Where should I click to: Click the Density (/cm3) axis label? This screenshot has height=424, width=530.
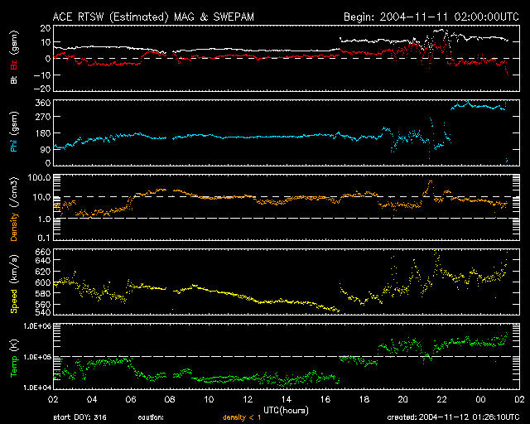coord(14,209)
